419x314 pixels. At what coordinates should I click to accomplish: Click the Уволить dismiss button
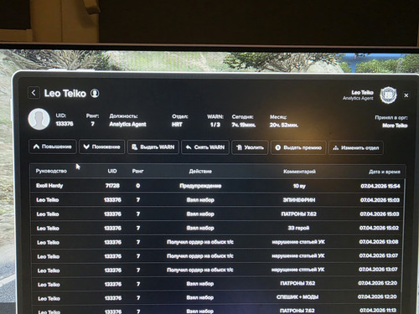250,147
